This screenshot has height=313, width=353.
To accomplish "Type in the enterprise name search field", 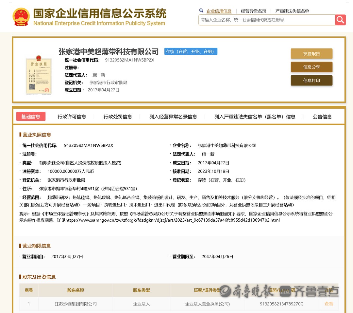I will tap(266, 20).
